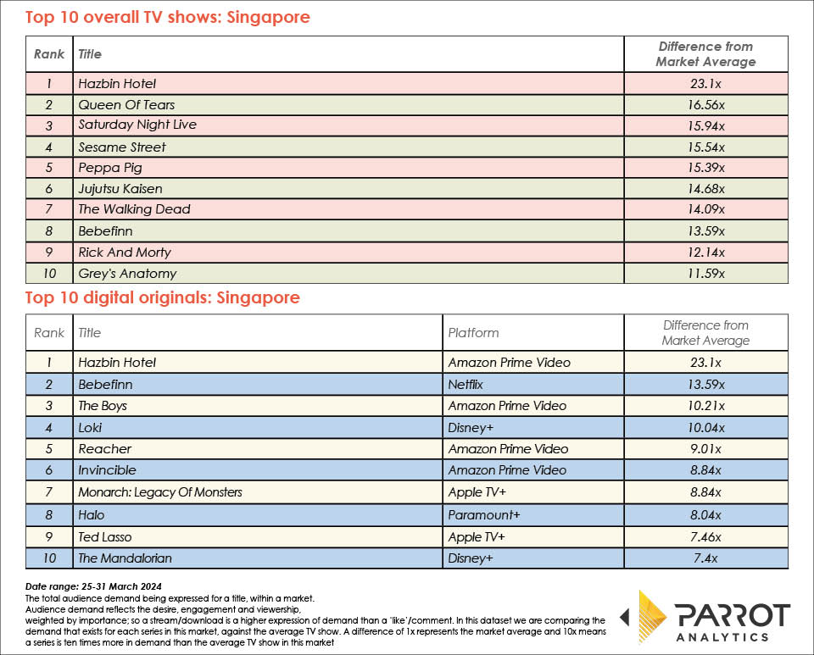Click "The Mandalorian" title
Image resolution: width=814 pixels, height=655 pixels.
point(125,558)
